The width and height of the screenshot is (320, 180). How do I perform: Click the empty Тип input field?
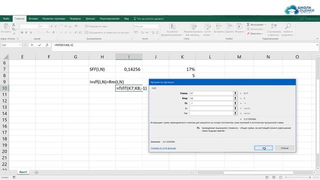click(x=211, y=113)
